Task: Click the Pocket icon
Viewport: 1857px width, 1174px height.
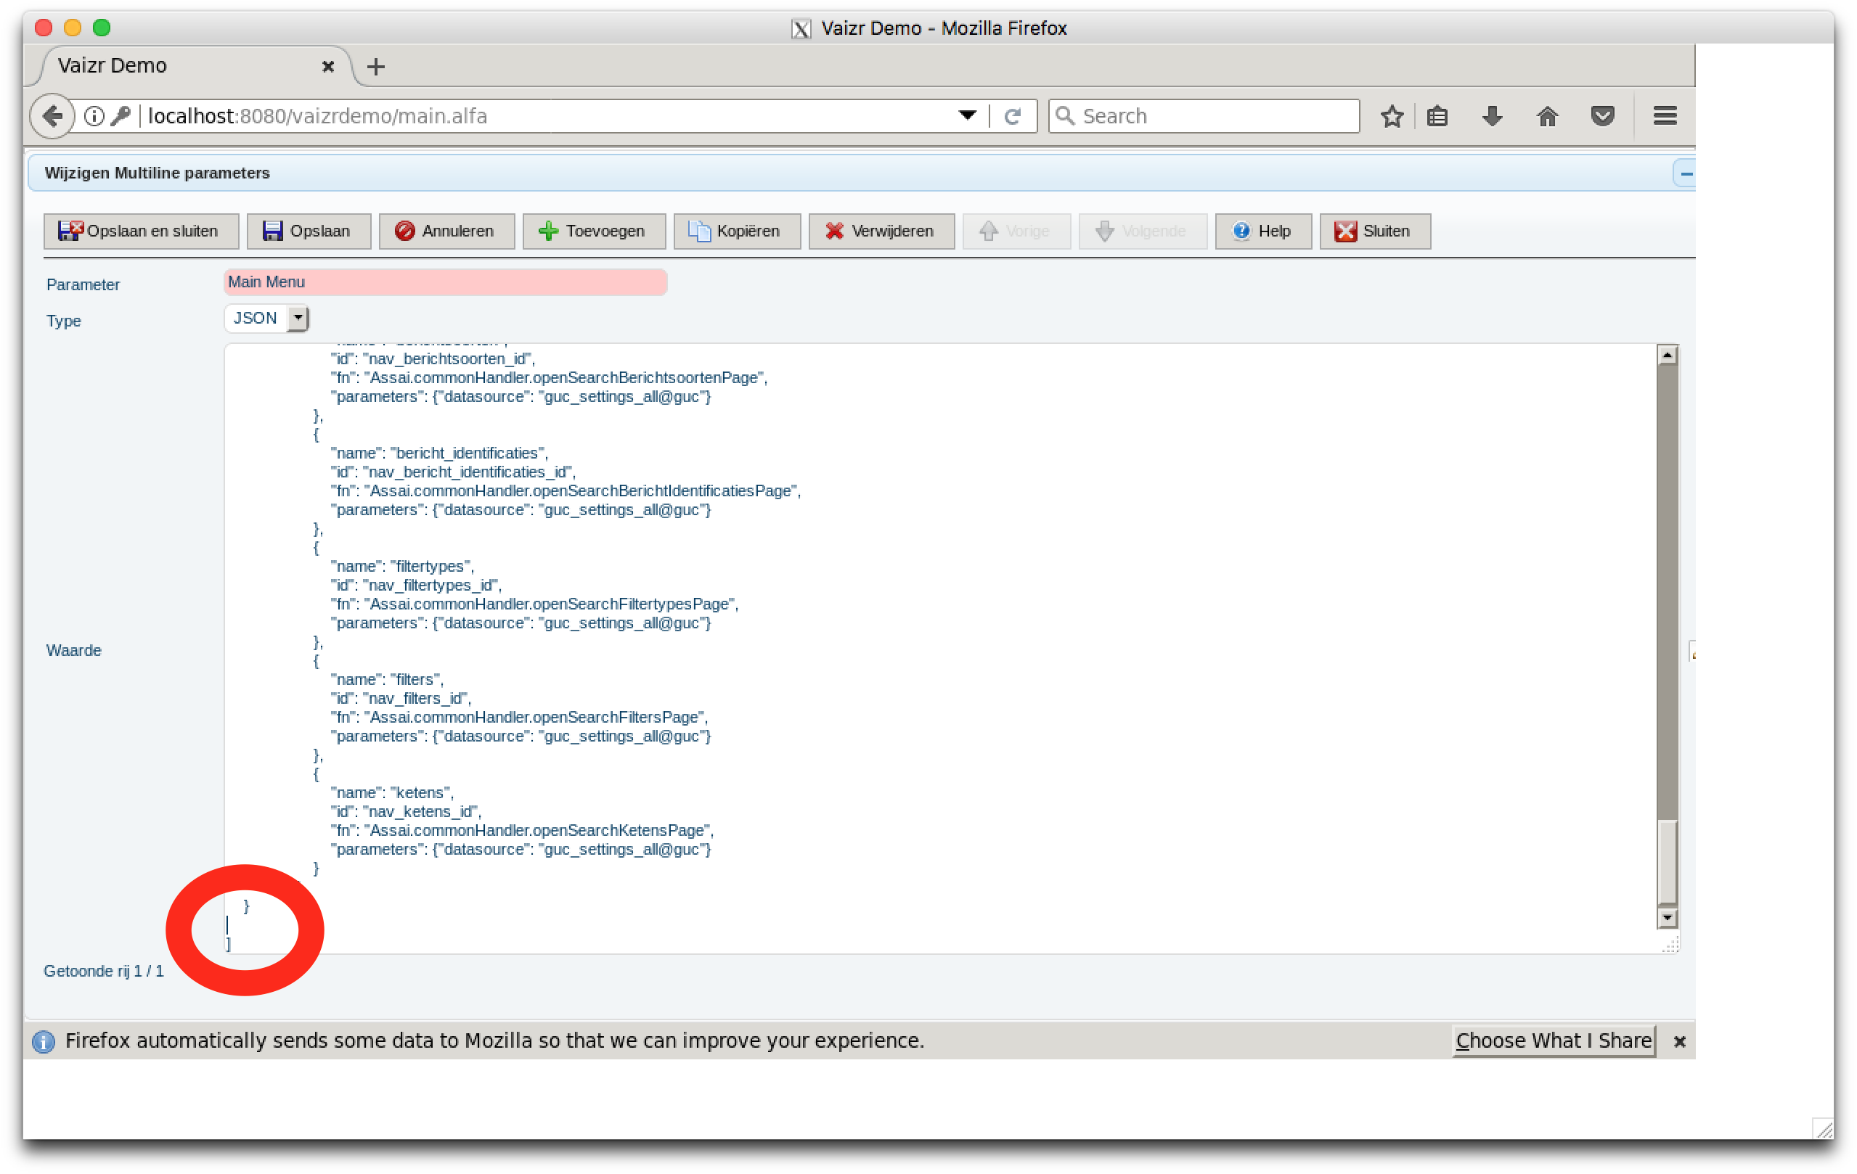Action: 1602,116
